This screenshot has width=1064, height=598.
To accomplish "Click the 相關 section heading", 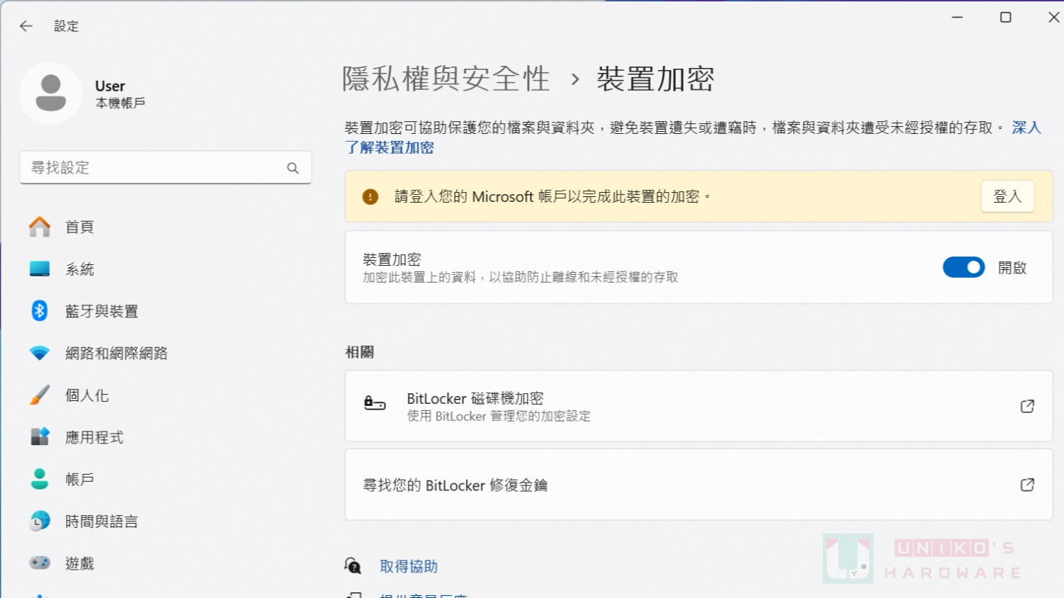I will coord(360,352).
